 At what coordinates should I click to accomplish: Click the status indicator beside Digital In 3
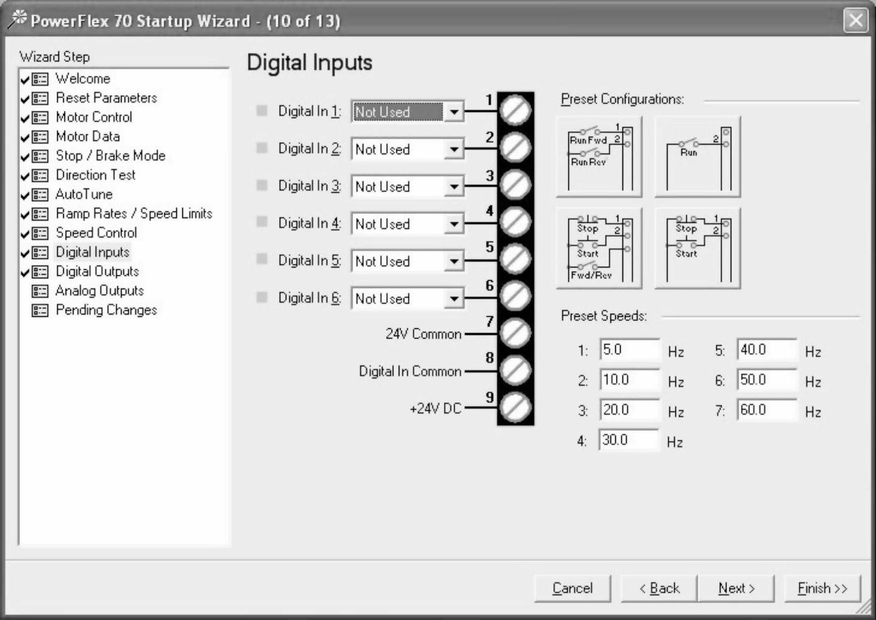click(262, 185)
